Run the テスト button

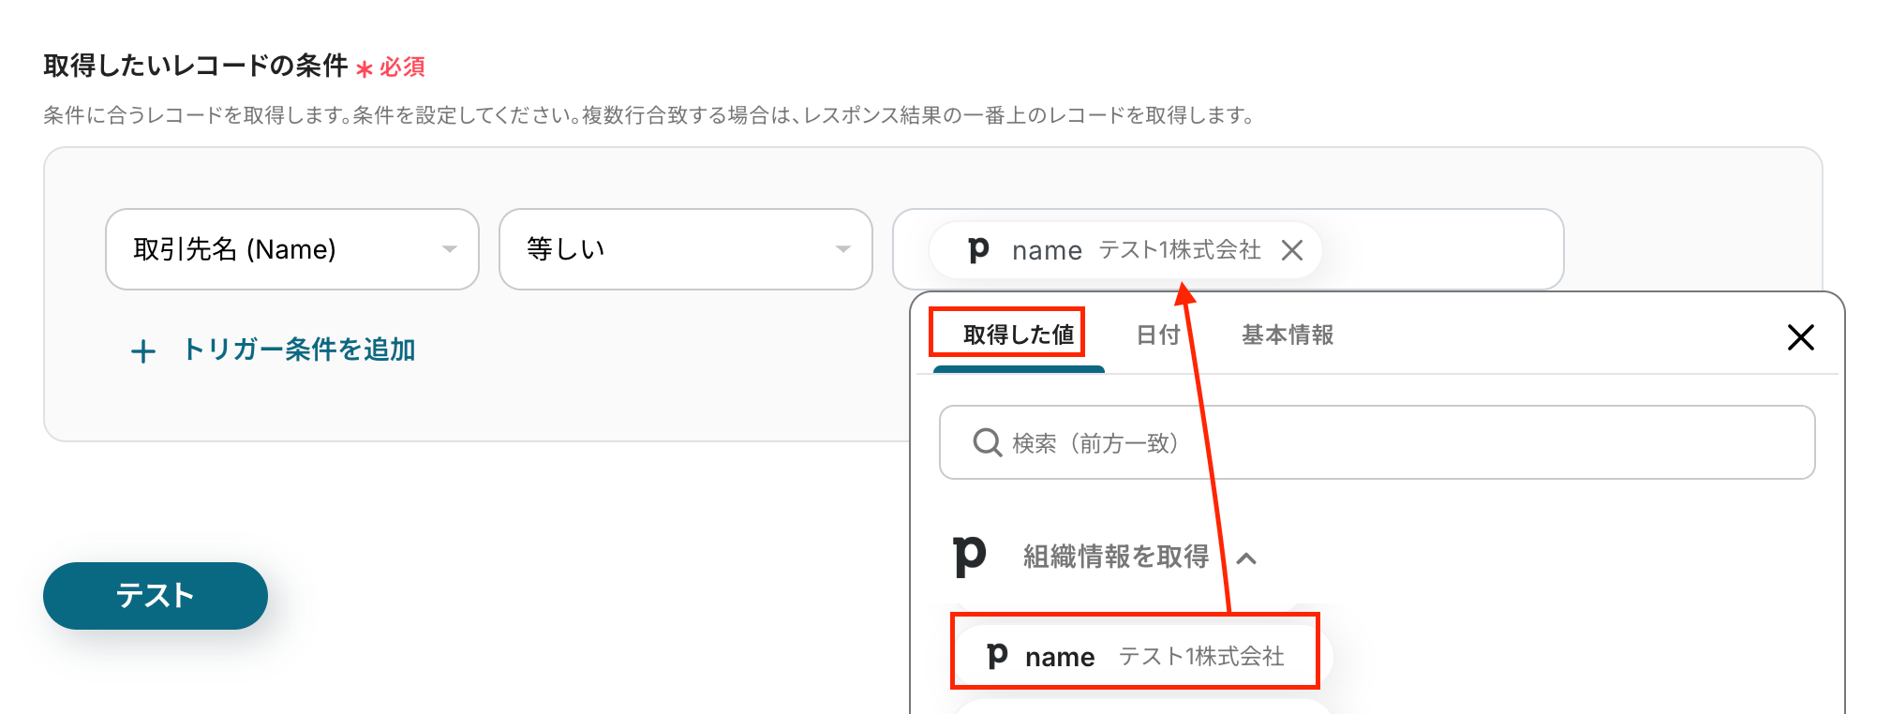click(156, 596)
